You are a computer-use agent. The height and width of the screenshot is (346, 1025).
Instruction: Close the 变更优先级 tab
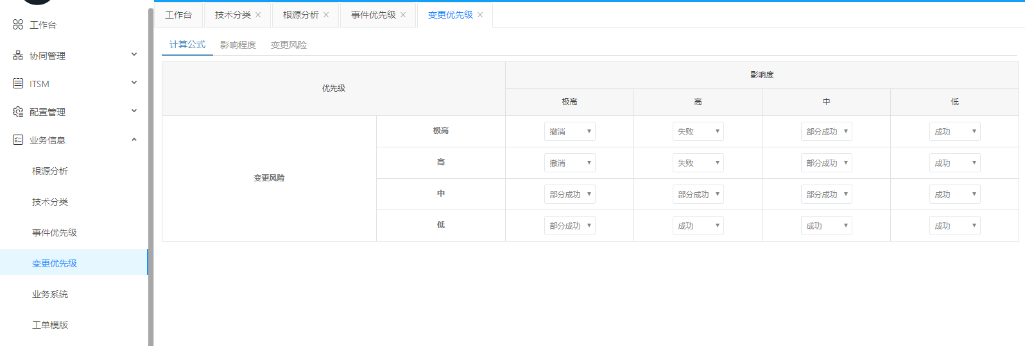pyautogui.click(x=480, y=15)
